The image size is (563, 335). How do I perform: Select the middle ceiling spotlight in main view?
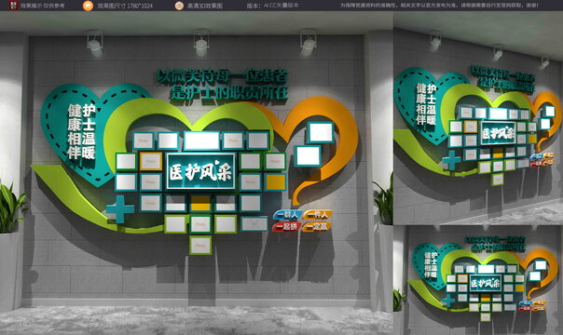click(x=201, y=43)
